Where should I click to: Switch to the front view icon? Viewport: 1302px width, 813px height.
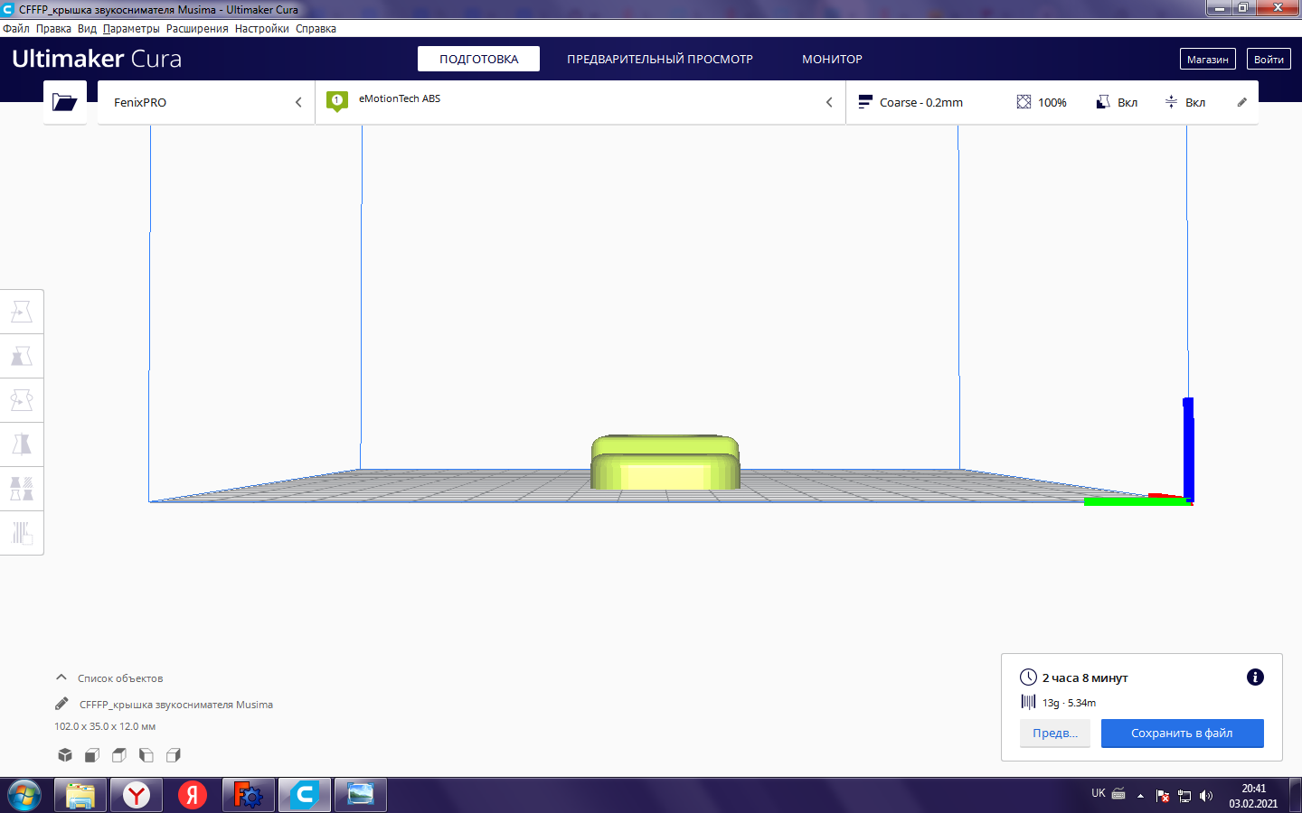click(x=92, y=755)
